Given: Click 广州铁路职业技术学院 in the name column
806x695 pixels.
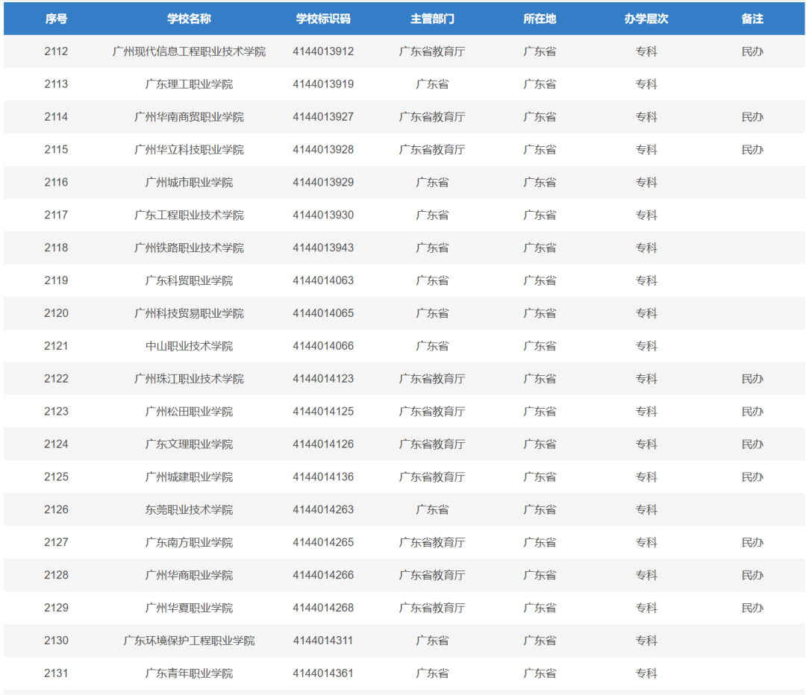Looking at the screenshot, I should tap(189, 248).
